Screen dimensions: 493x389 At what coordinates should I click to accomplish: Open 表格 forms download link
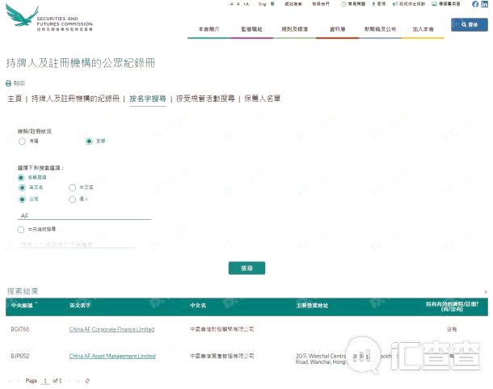pyautogui.click(x=378, y=4)
